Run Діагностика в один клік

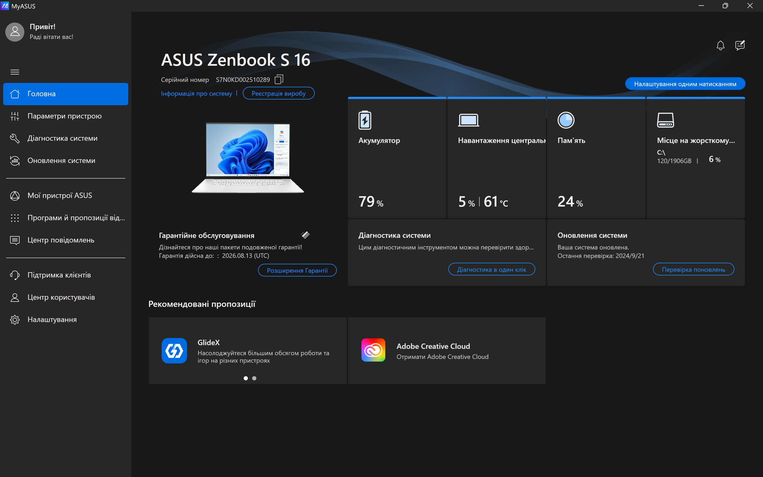pos(492,269)
